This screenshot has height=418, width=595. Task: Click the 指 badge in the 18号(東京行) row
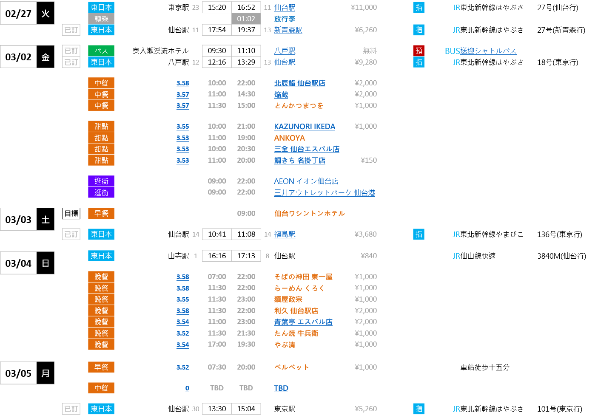click(x=419, y=62)
